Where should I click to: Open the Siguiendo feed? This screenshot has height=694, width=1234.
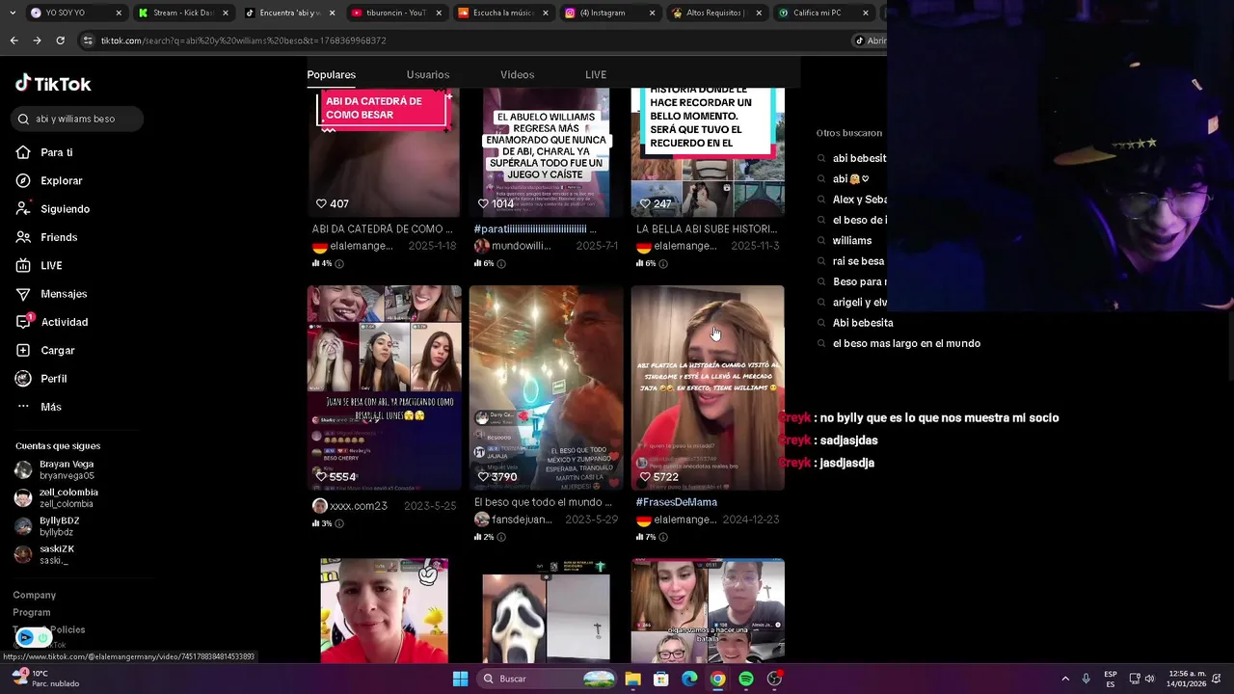click(65, 209)
